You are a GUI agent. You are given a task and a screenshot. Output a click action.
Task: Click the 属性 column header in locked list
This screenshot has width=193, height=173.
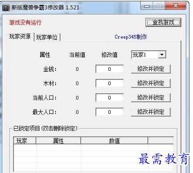tap(58, 141)
